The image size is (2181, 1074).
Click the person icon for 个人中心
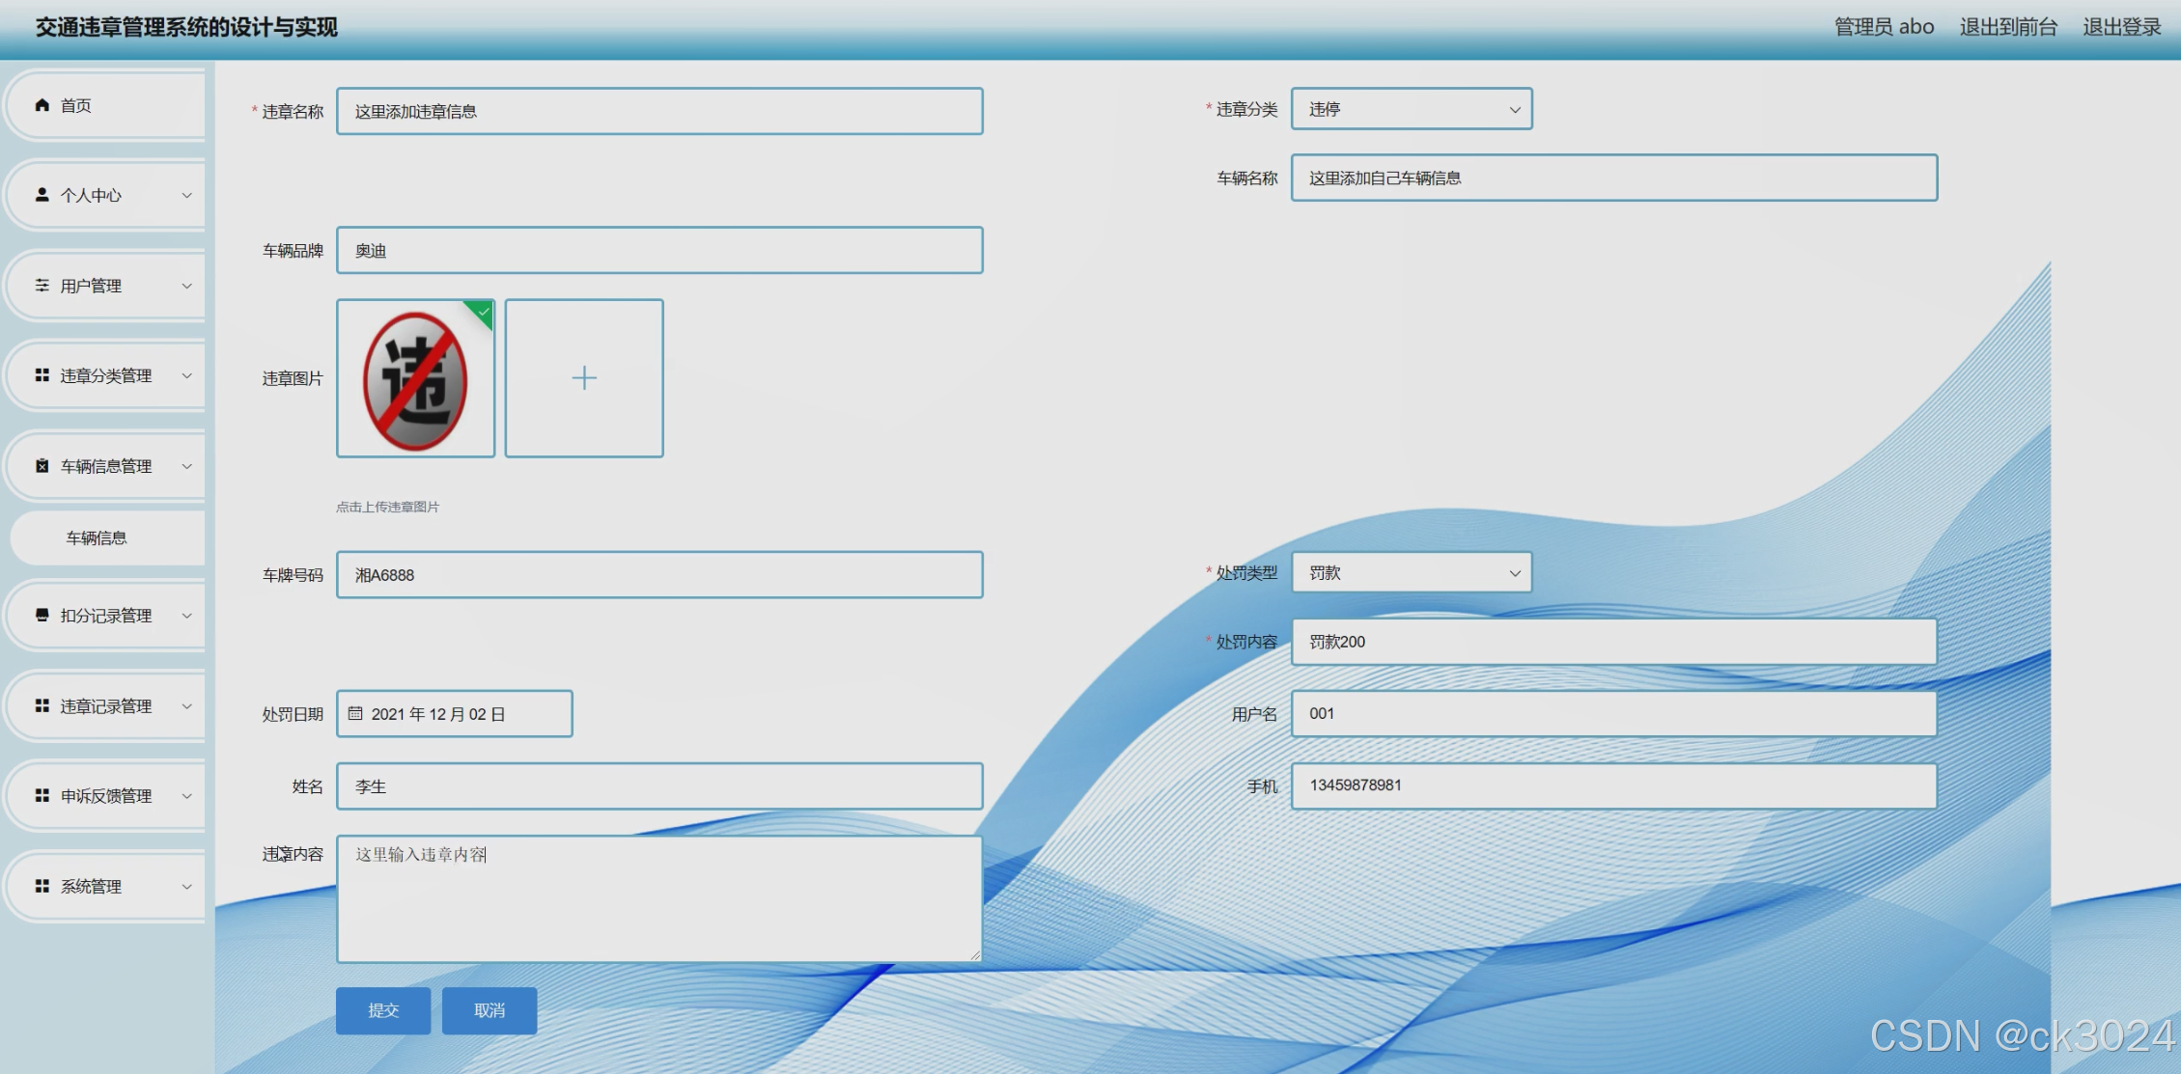click(x=42, y=195)
